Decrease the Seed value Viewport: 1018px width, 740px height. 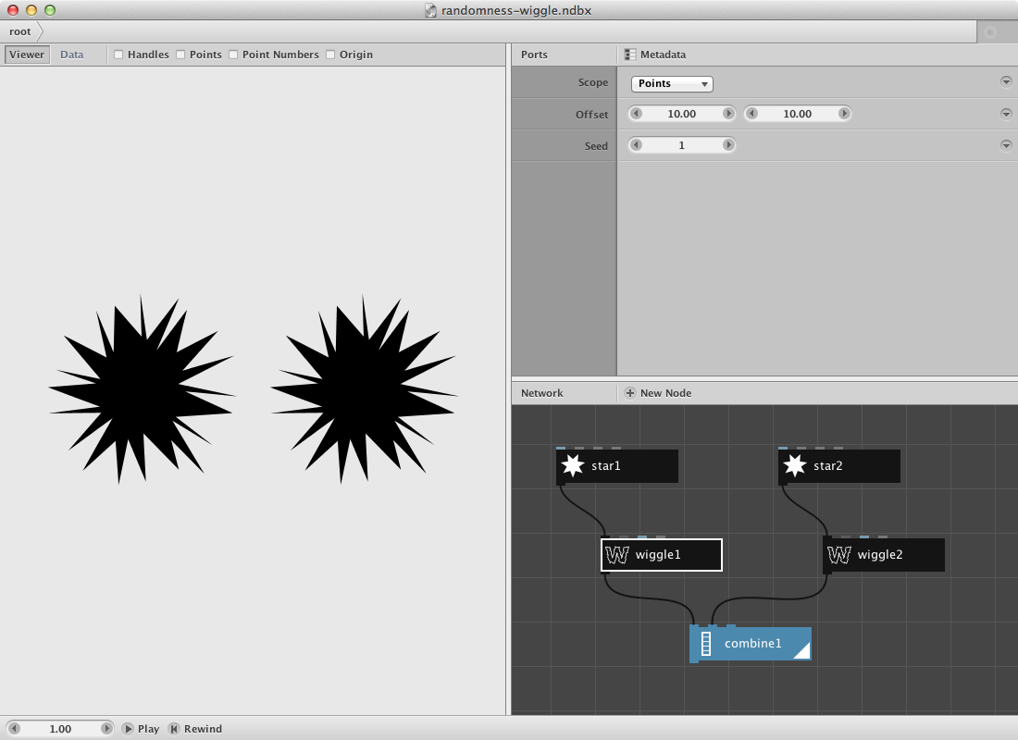(x=637, y=145)
